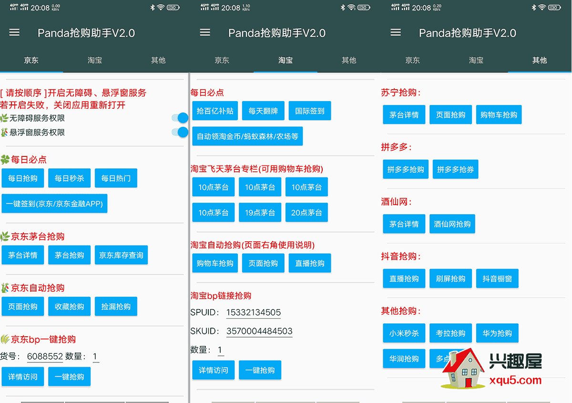Tap the 每日热门 button

(x=116, y=178)
